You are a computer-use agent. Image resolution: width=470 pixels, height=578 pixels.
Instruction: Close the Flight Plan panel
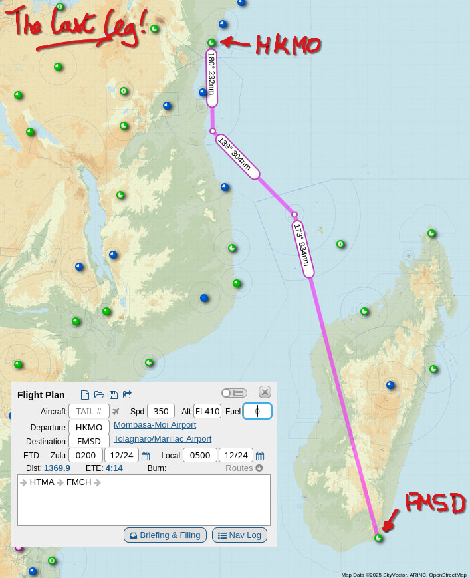tap(265, 392)
